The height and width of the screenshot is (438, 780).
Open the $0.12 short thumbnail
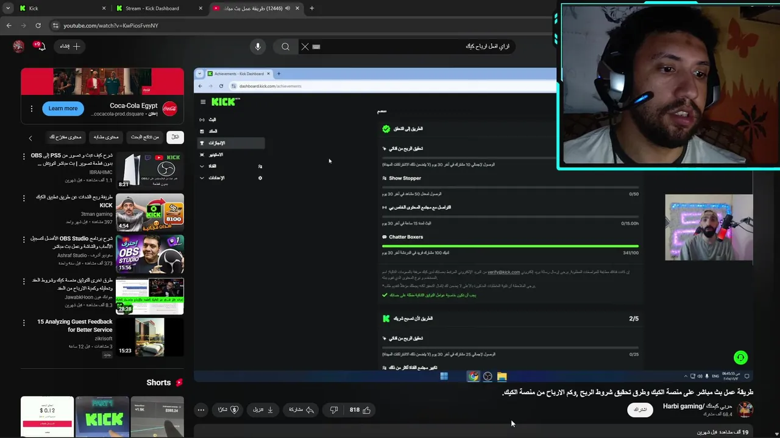pyautogui.click(x=47, y=417)
